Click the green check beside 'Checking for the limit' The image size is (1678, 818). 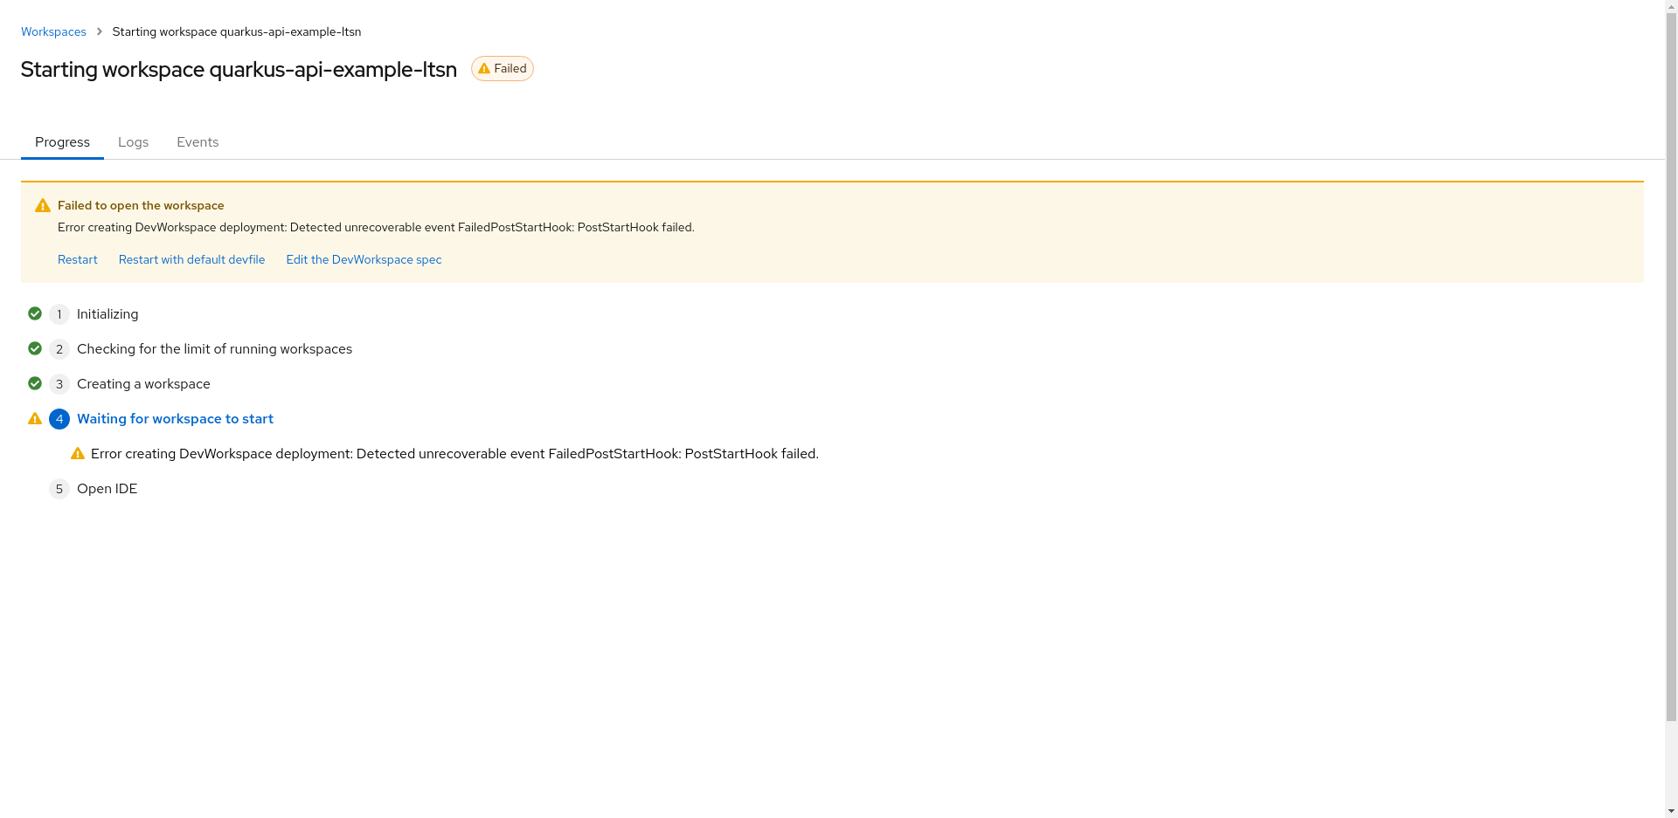(x=35, y=348)
